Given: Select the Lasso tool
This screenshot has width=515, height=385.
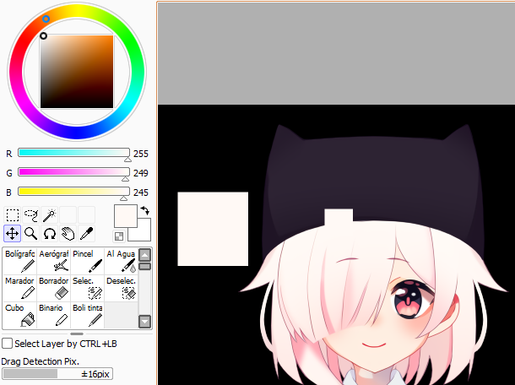Looking at the screenshot, I should tap(31, 215).
